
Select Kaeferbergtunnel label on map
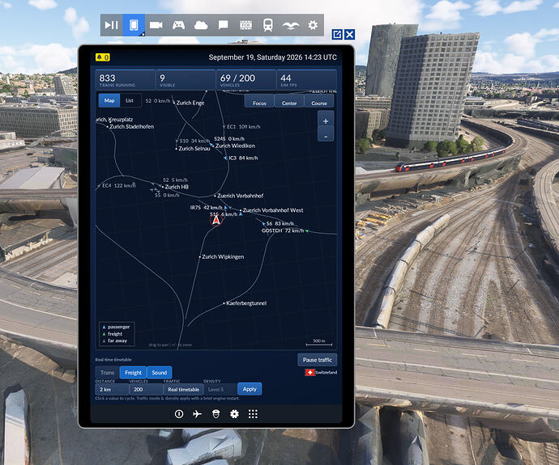pyautogui.click(x=246, y=303)
